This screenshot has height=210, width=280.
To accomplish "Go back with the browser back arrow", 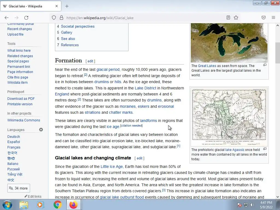I will [7, 18].
